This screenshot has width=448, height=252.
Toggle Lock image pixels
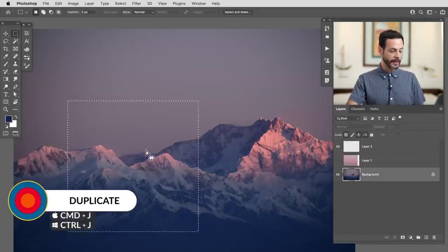[352, 135]
